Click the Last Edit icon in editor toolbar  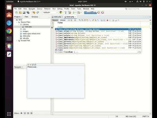[69, 20]
